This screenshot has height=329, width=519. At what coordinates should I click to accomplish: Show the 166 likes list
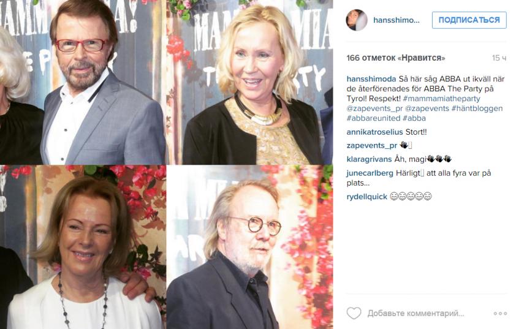pos(396,58)
